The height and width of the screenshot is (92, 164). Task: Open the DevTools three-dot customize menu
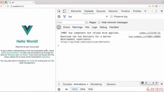156,11
